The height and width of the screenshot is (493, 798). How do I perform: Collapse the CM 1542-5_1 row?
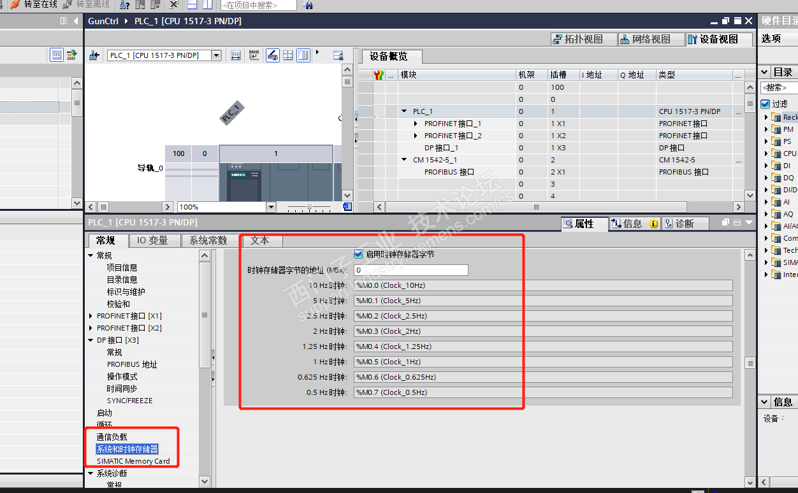coord(404,160)
